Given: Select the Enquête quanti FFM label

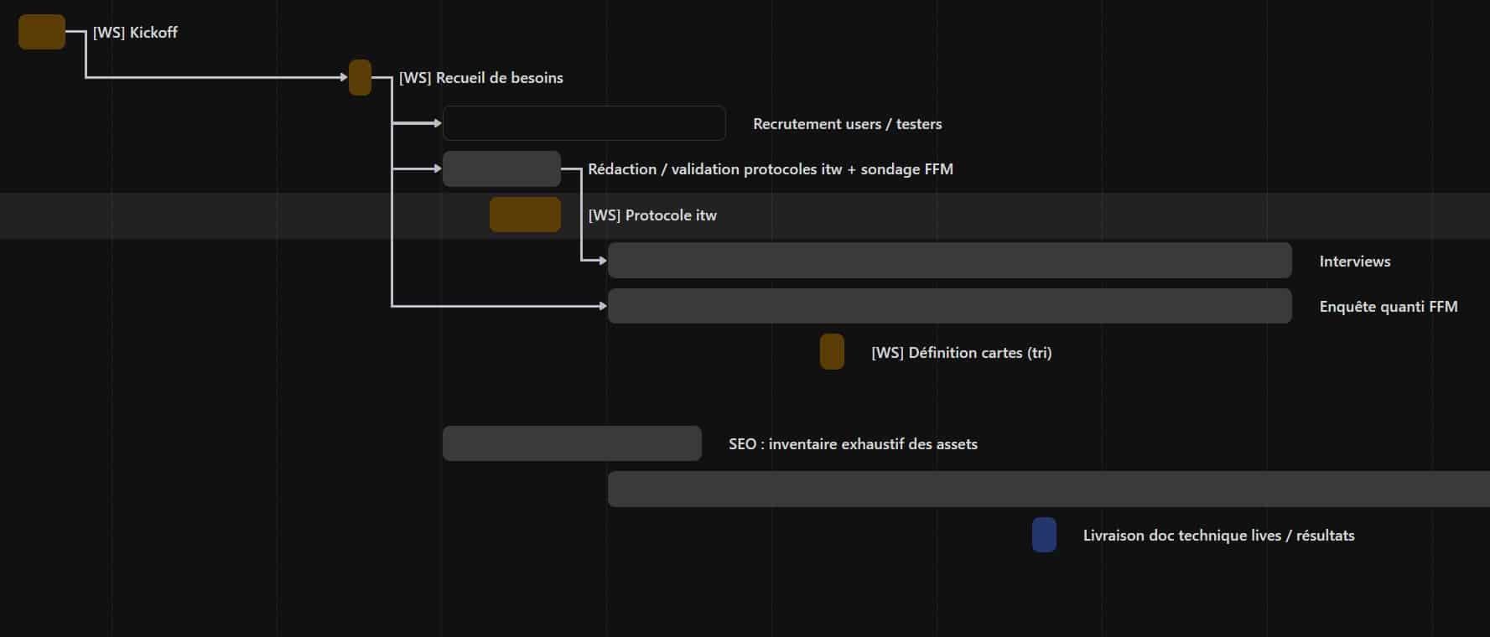Looking at the screenshot, I should point(1388,307).
